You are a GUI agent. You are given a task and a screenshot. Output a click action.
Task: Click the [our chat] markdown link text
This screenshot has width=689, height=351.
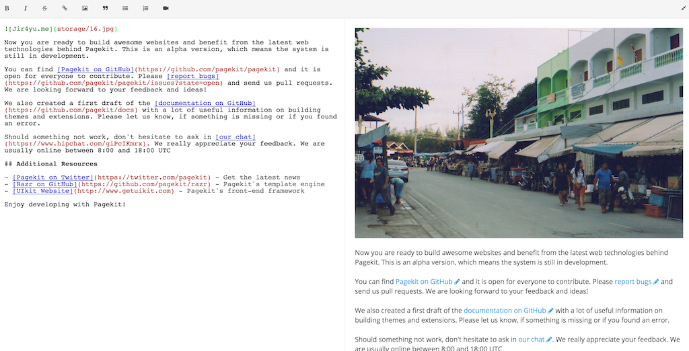(235, 137)
